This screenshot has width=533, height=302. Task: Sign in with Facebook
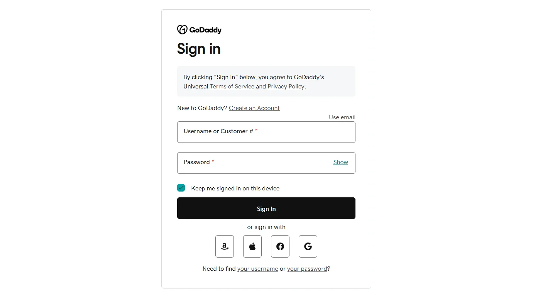coord(280,246)
